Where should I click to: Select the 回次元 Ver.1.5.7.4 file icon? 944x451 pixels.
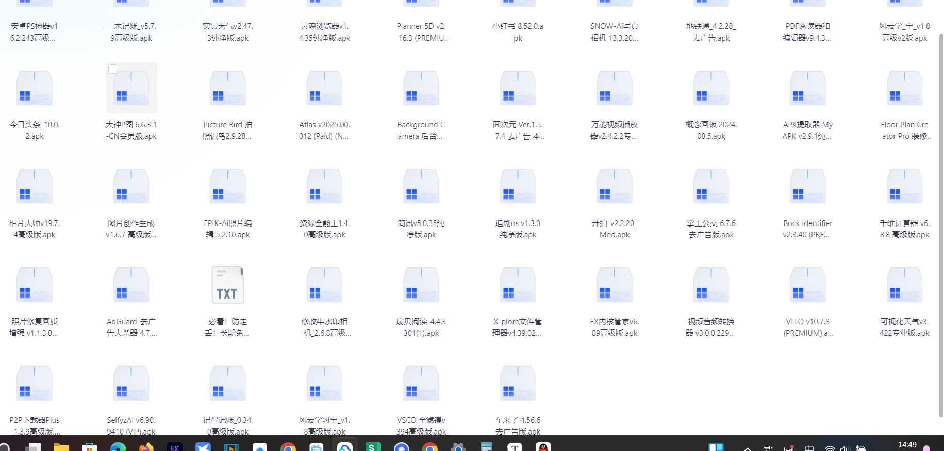[x=518, y=88]
